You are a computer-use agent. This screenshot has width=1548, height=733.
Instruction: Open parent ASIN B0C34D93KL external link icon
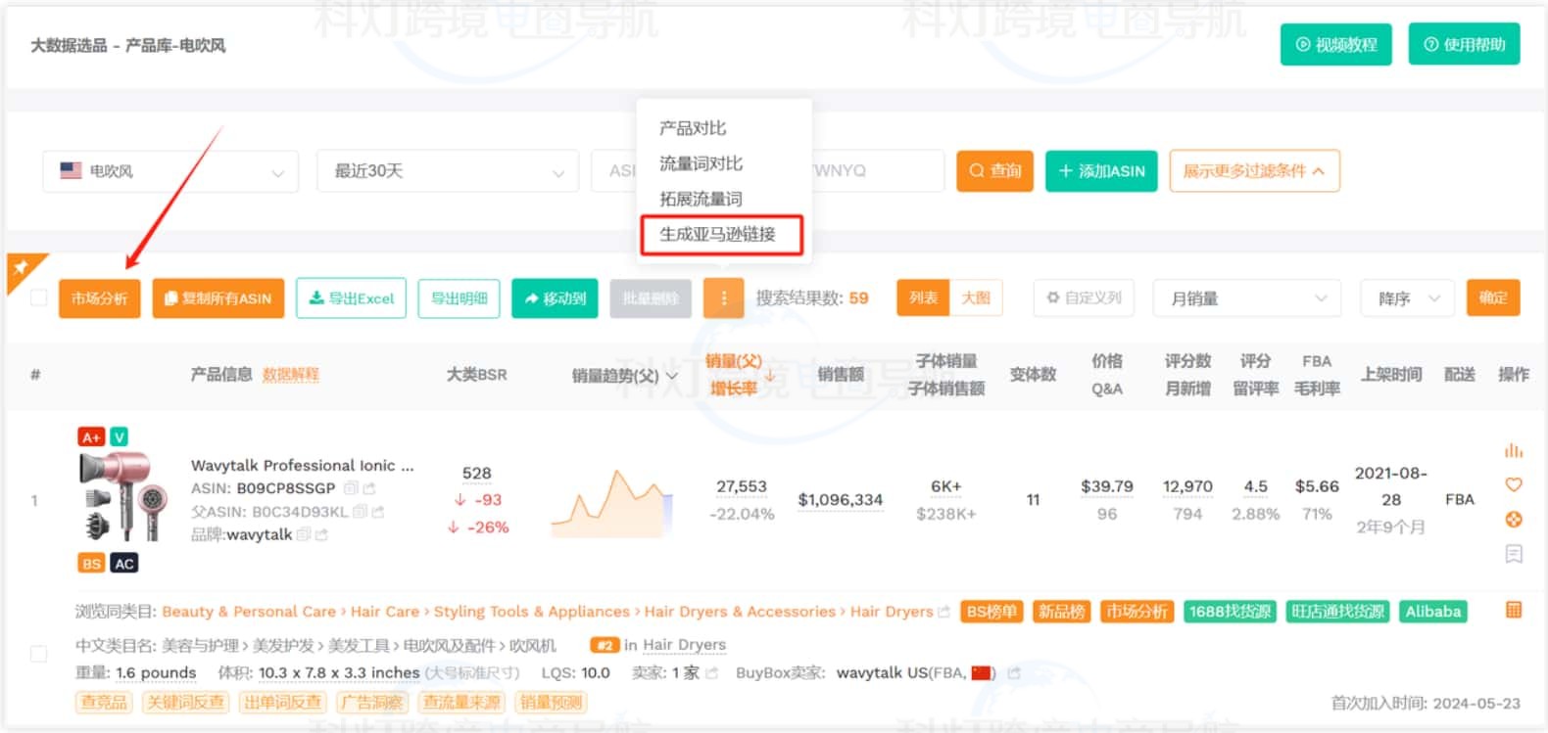pyautogui.click(x=378, y=511)
